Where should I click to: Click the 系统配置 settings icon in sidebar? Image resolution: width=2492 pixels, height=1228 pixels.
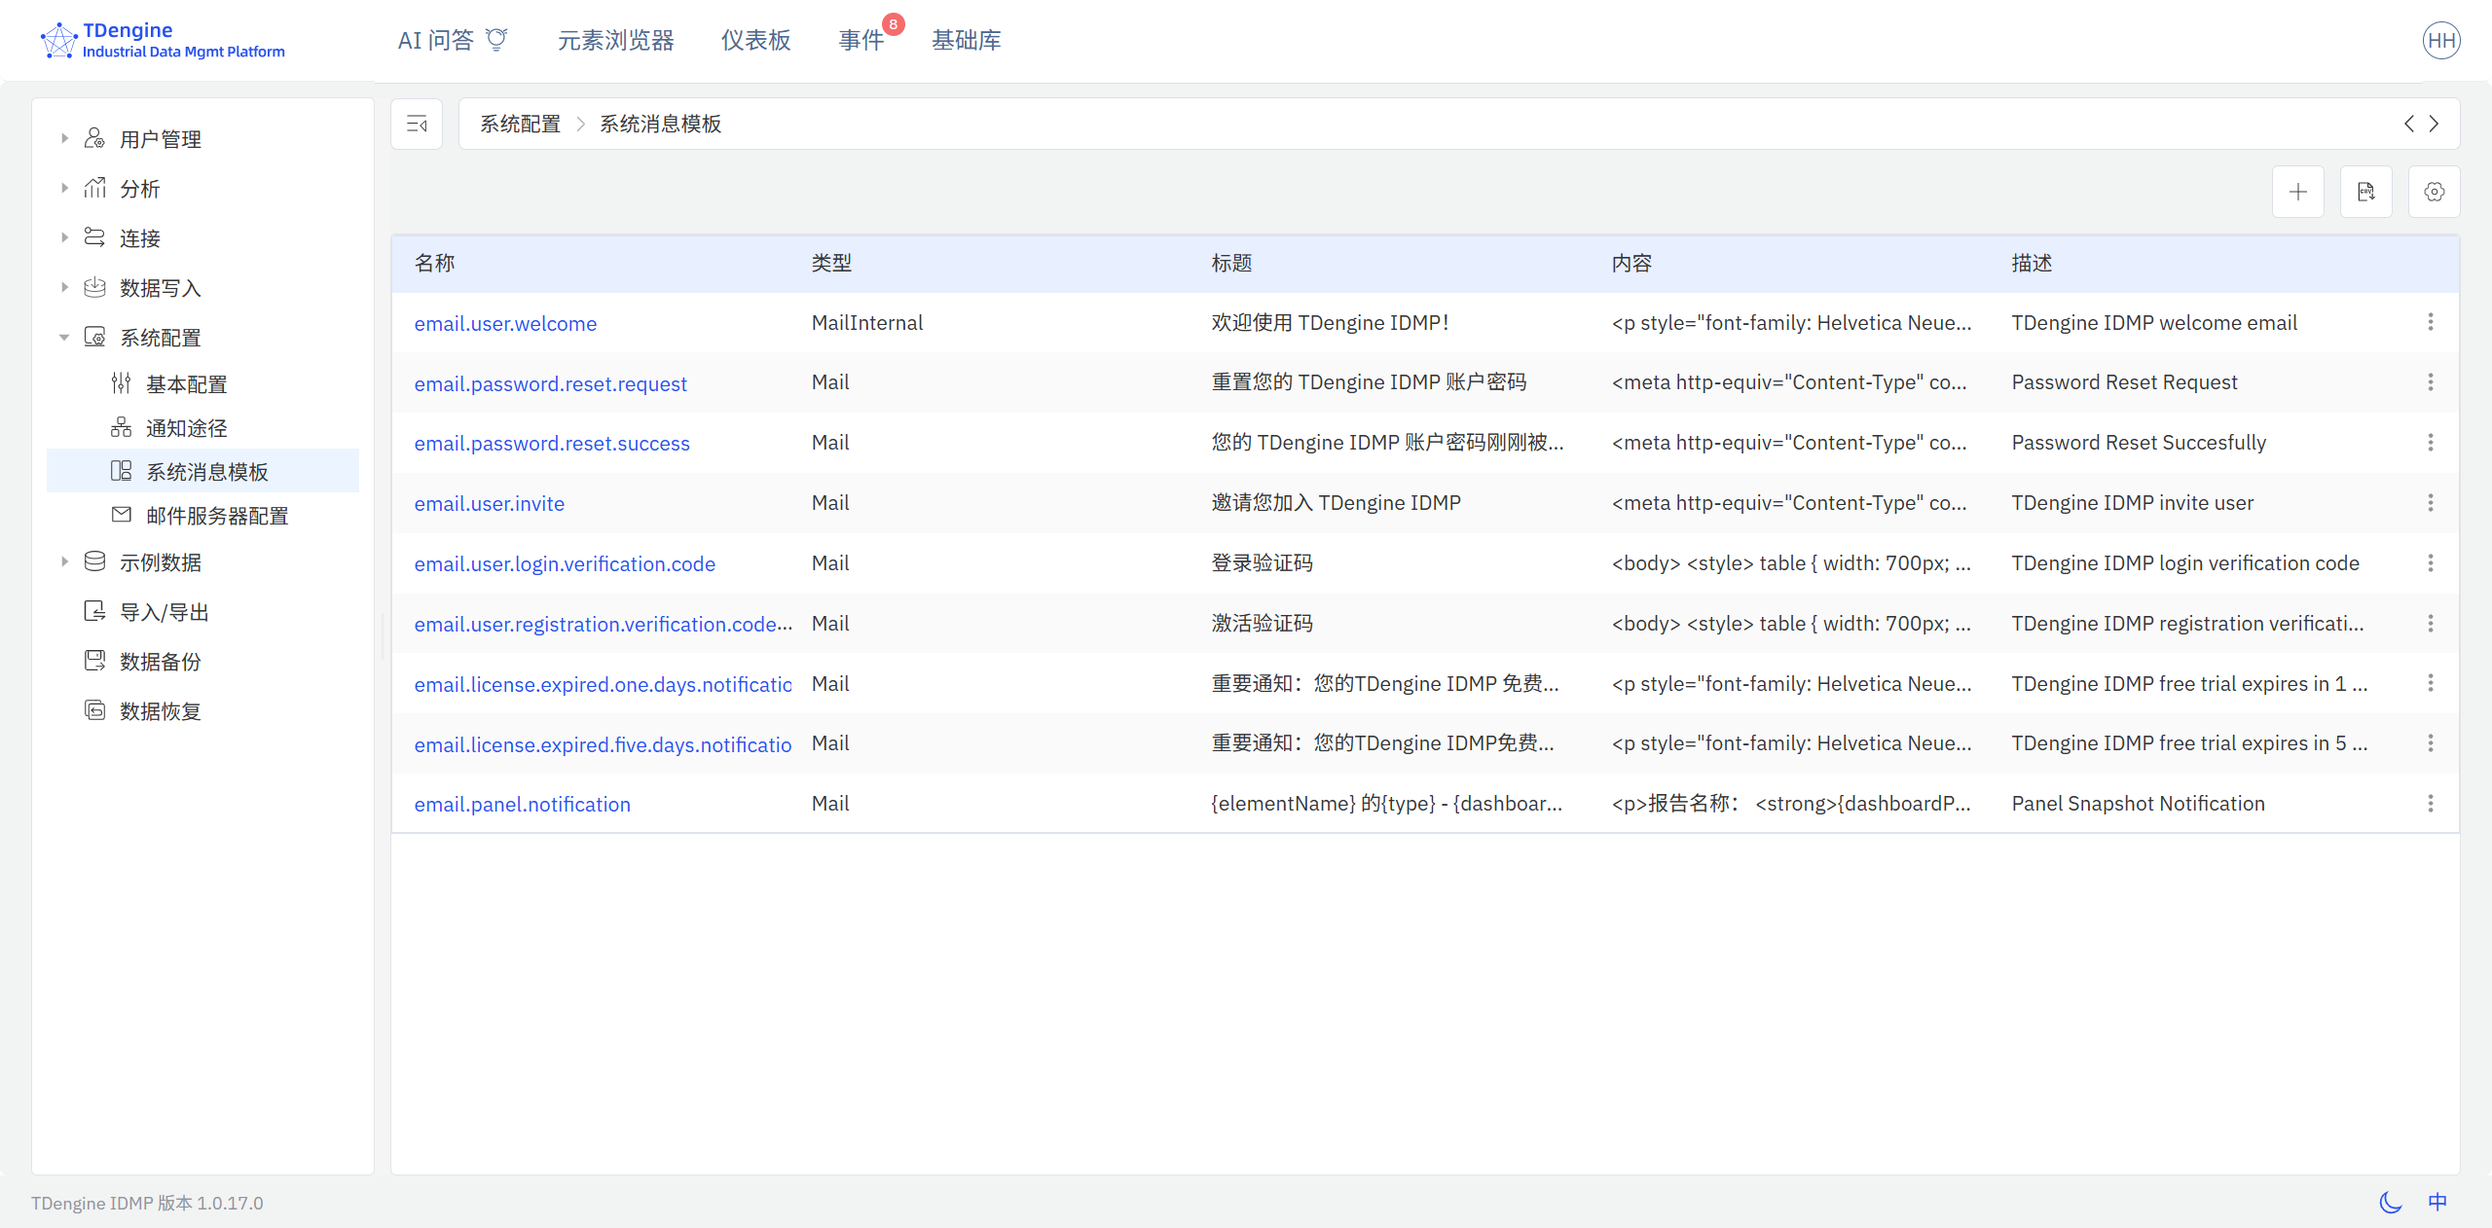[x=94, y=337]
